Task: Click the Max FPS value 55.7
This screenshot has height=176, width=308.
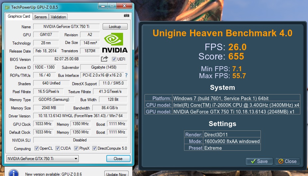Action: pyautogui.click(x=239, y=76)
